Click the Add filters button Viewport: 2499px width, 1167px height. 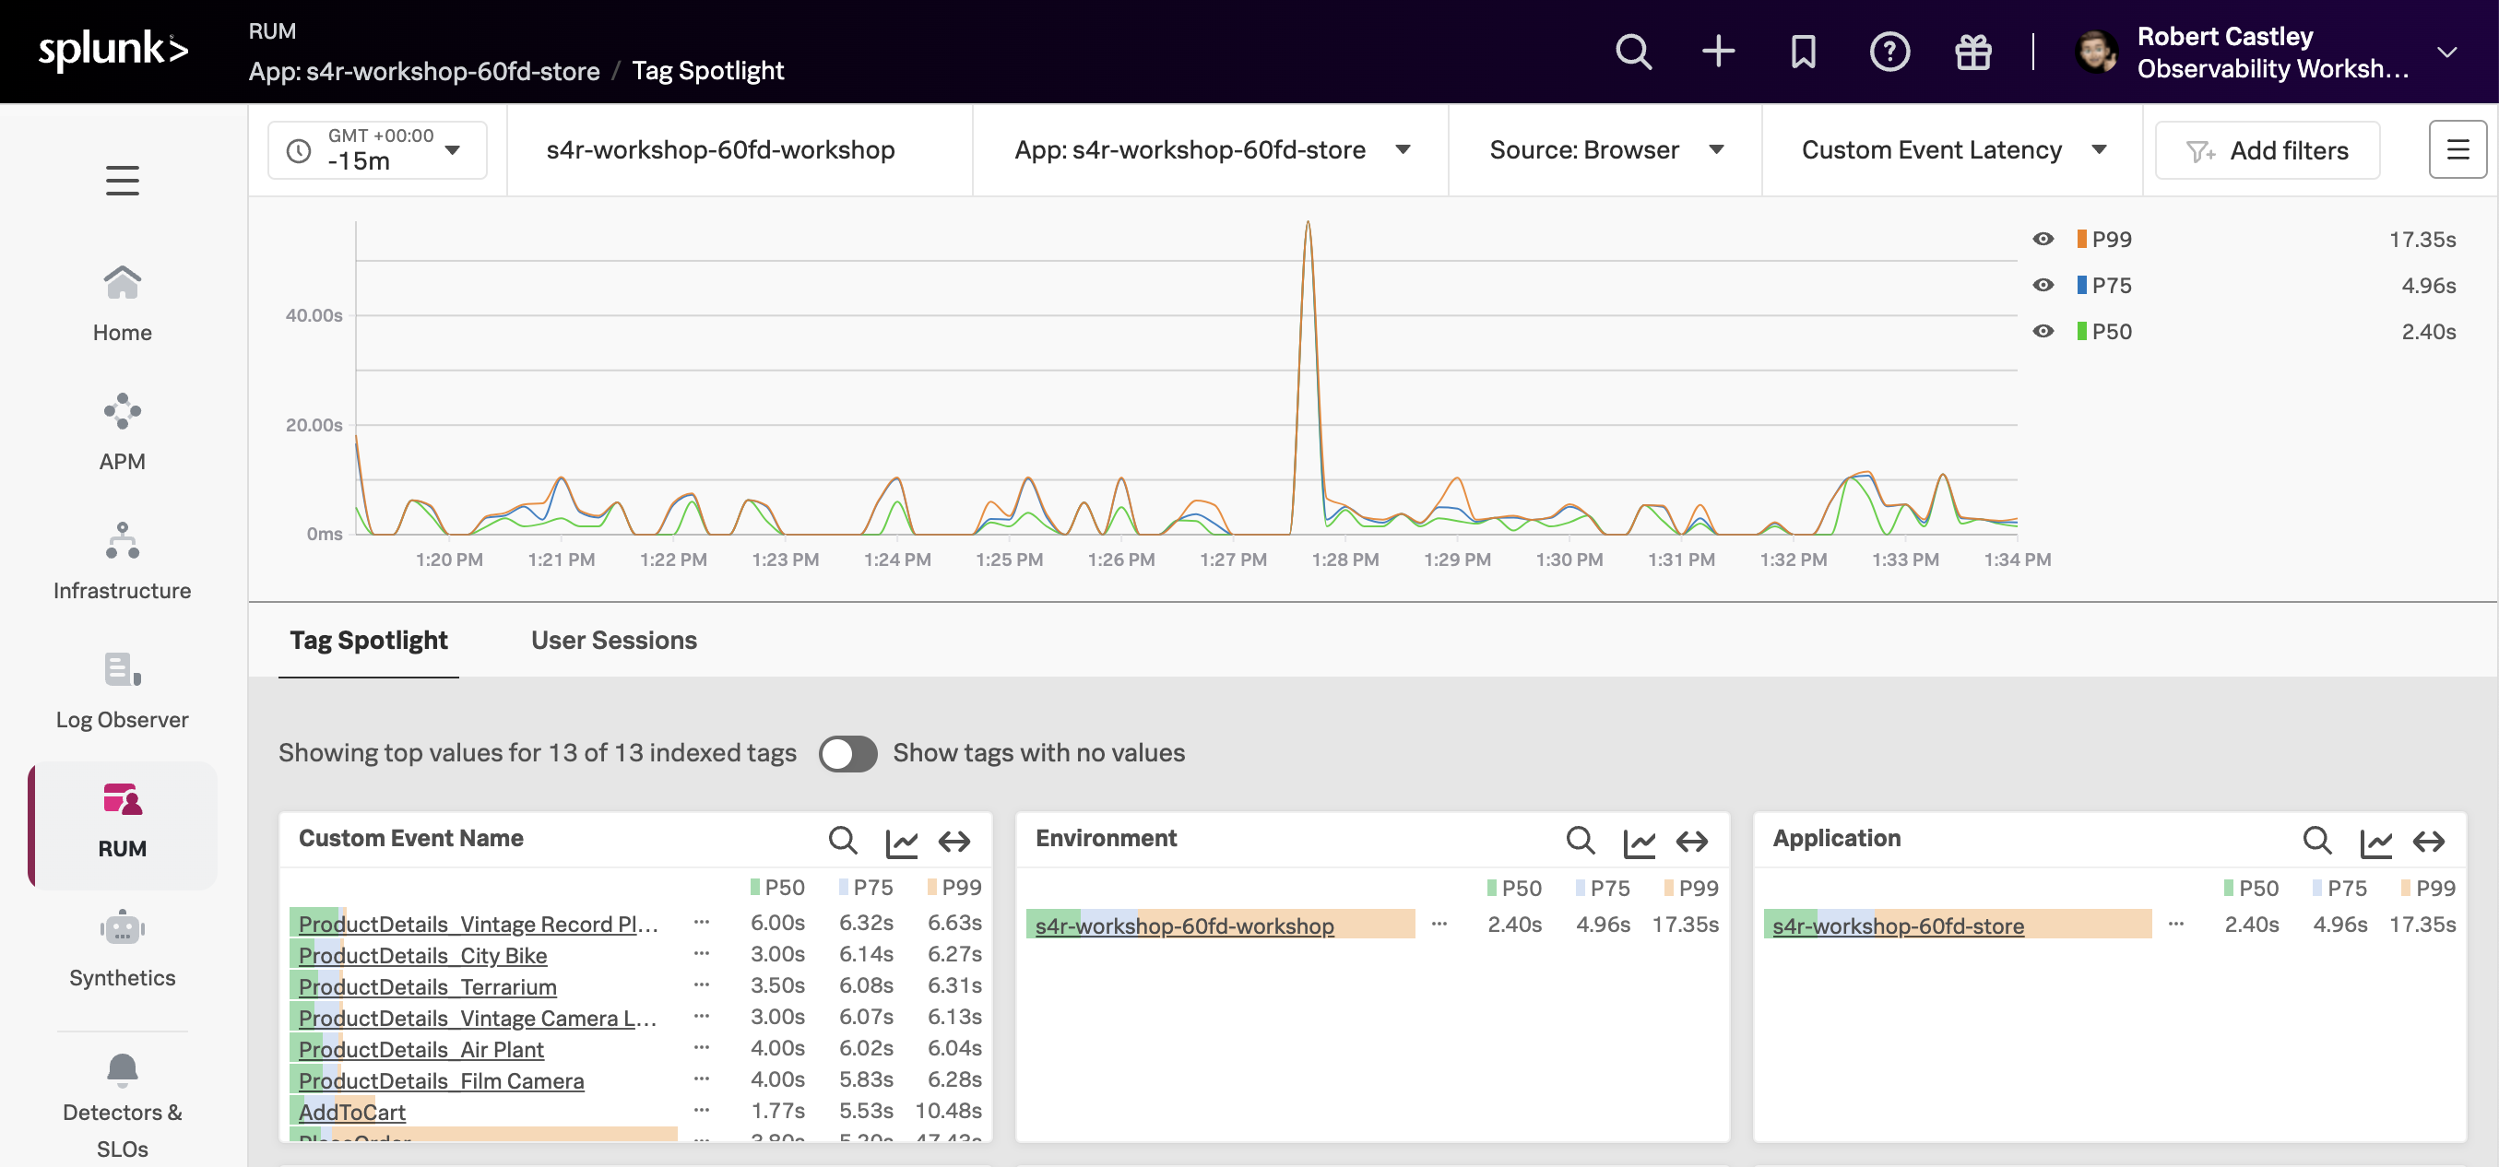[x=2268, y=150]
